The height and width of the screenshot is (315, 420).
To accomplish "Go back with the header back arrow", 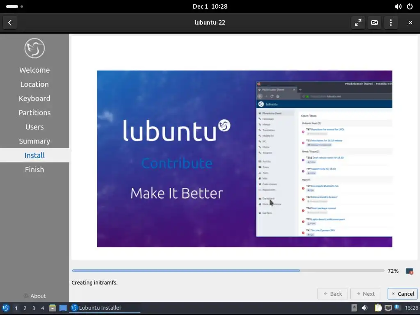I will 10,23.
